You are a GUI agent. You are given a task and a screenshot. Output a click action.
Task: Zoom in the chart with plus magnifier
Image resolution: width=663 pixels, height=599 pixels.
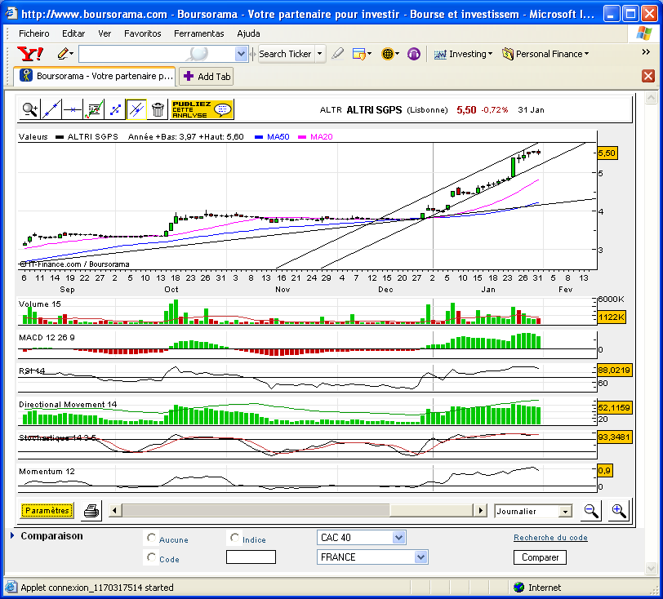click(x=620, y=511)
